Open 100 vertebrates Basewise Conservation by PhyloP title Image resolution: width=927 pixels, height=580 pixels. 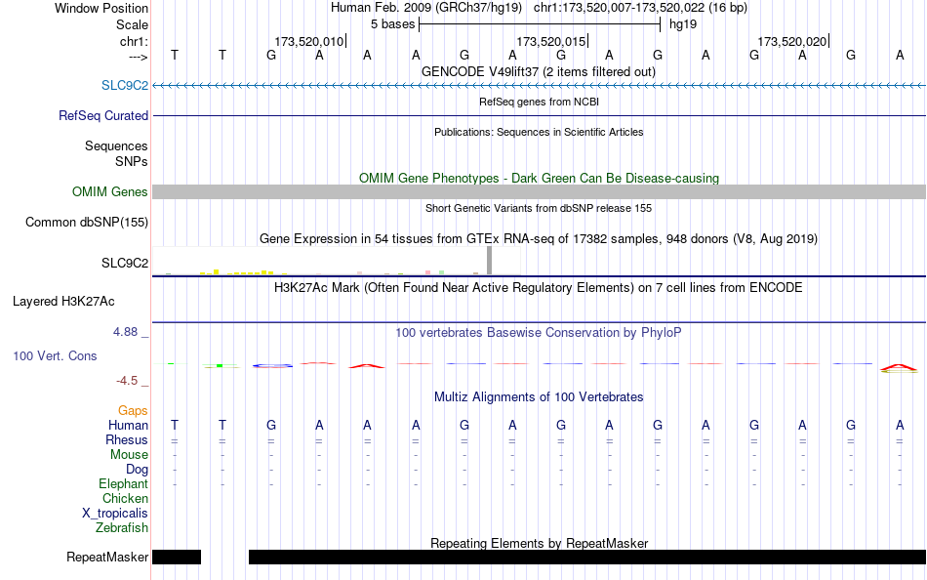click(x=539, y=333)
